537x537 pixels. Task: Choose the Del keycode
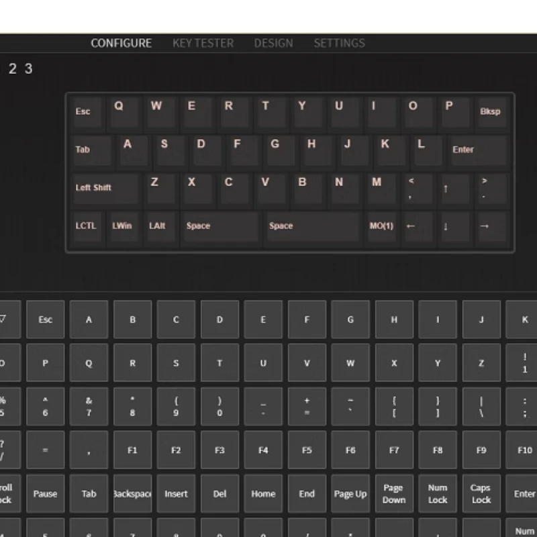(219, 494)
